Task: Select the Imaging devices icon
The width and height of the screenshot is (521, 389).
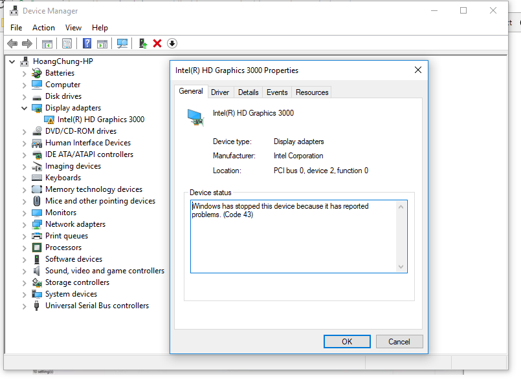Action: pyautogui.click(x=37, y=166)
